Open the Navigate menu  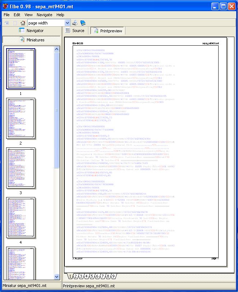[44, 15]
